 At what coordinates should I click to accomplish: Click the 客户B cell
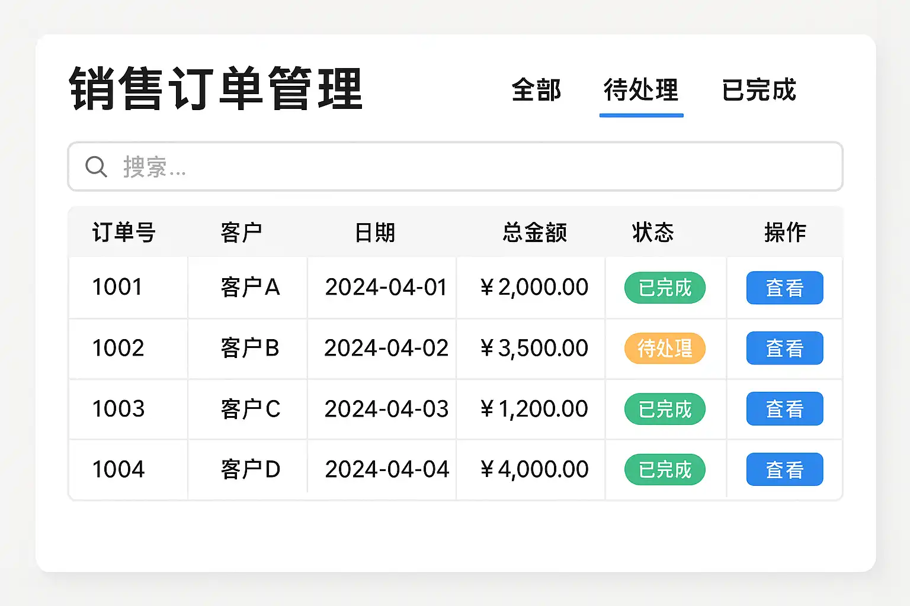(250, 348)
